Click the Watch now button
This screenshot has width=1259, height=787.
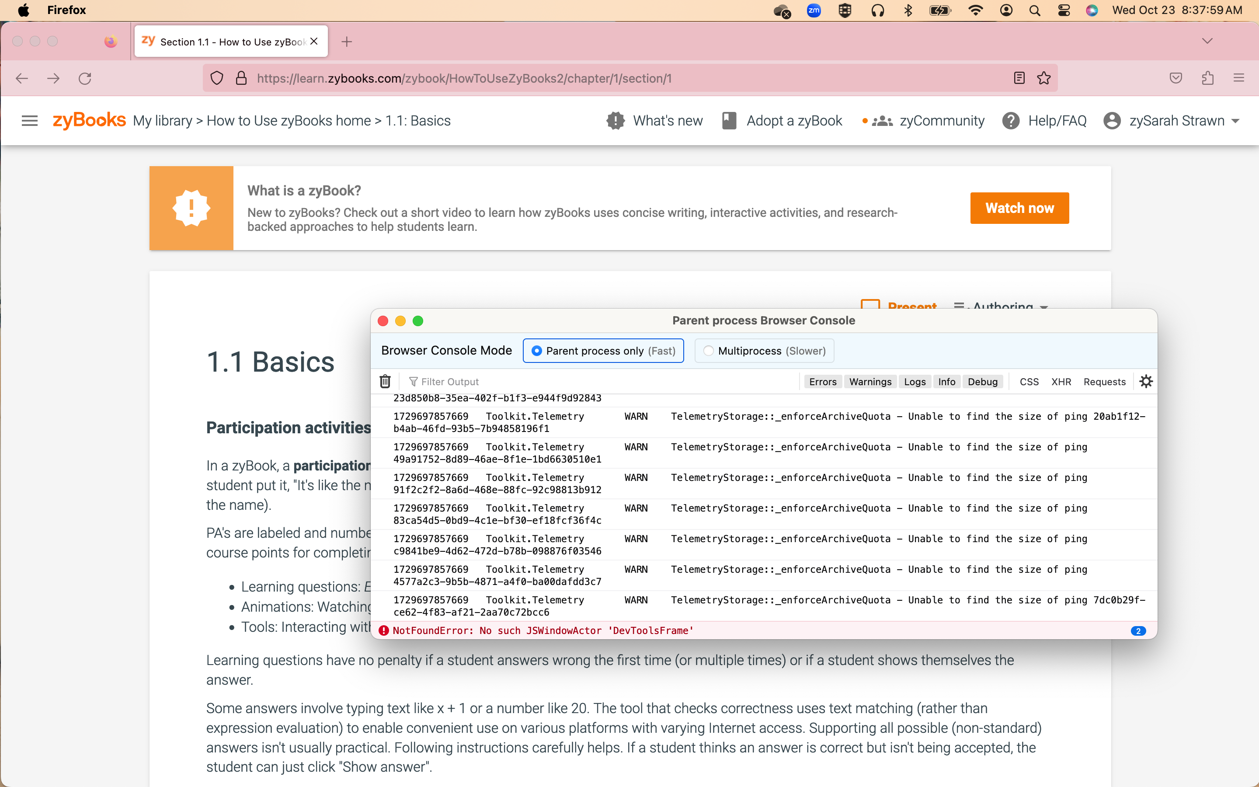click(x=1019, y=208)
